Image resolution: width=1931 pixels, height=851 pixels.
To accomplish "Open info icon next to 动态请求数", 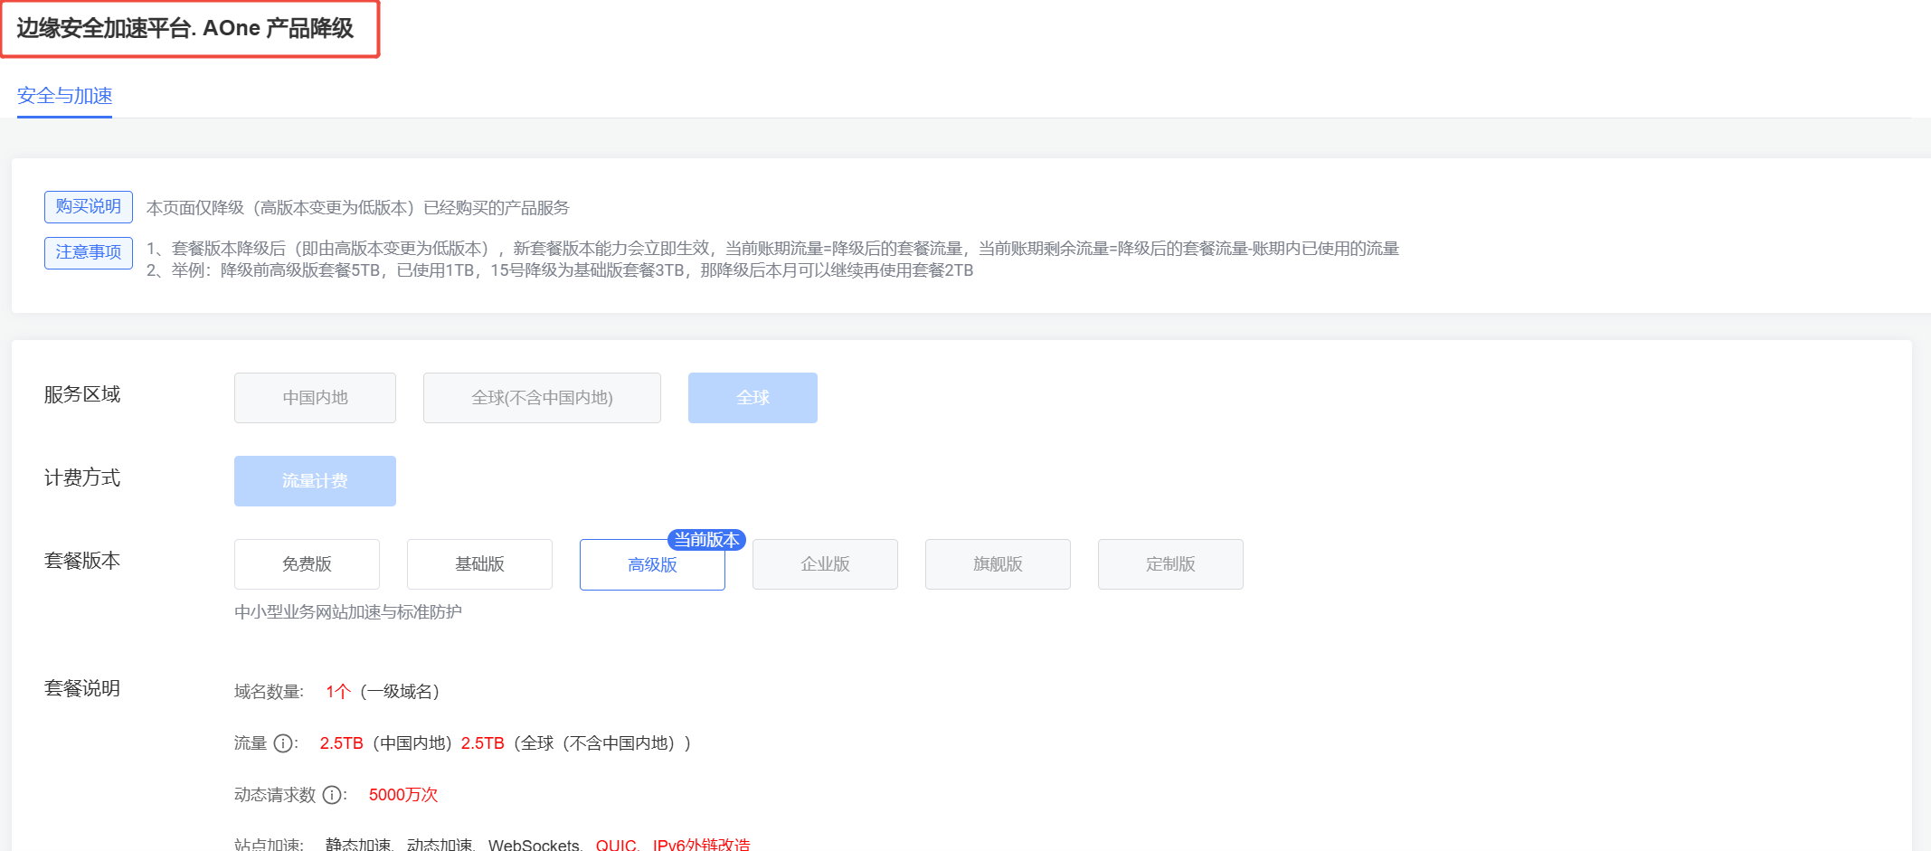I will point(332,795).
